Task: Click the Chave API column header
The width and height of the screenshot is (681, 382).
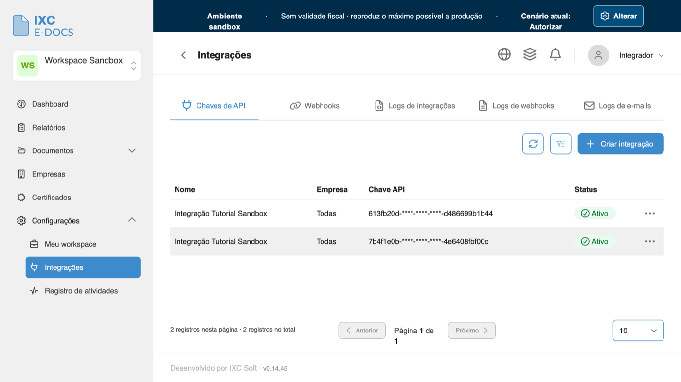Action: pyautogui.click(x=387, y=189)
